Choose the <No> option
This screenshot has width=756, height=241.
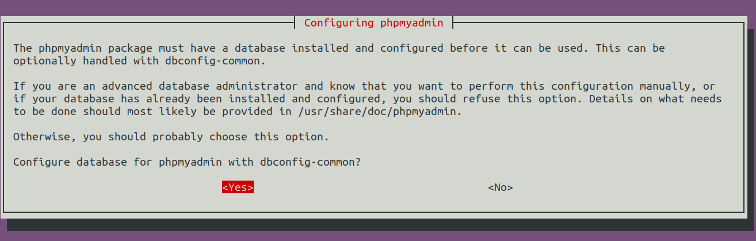click(x=500, y=188)
